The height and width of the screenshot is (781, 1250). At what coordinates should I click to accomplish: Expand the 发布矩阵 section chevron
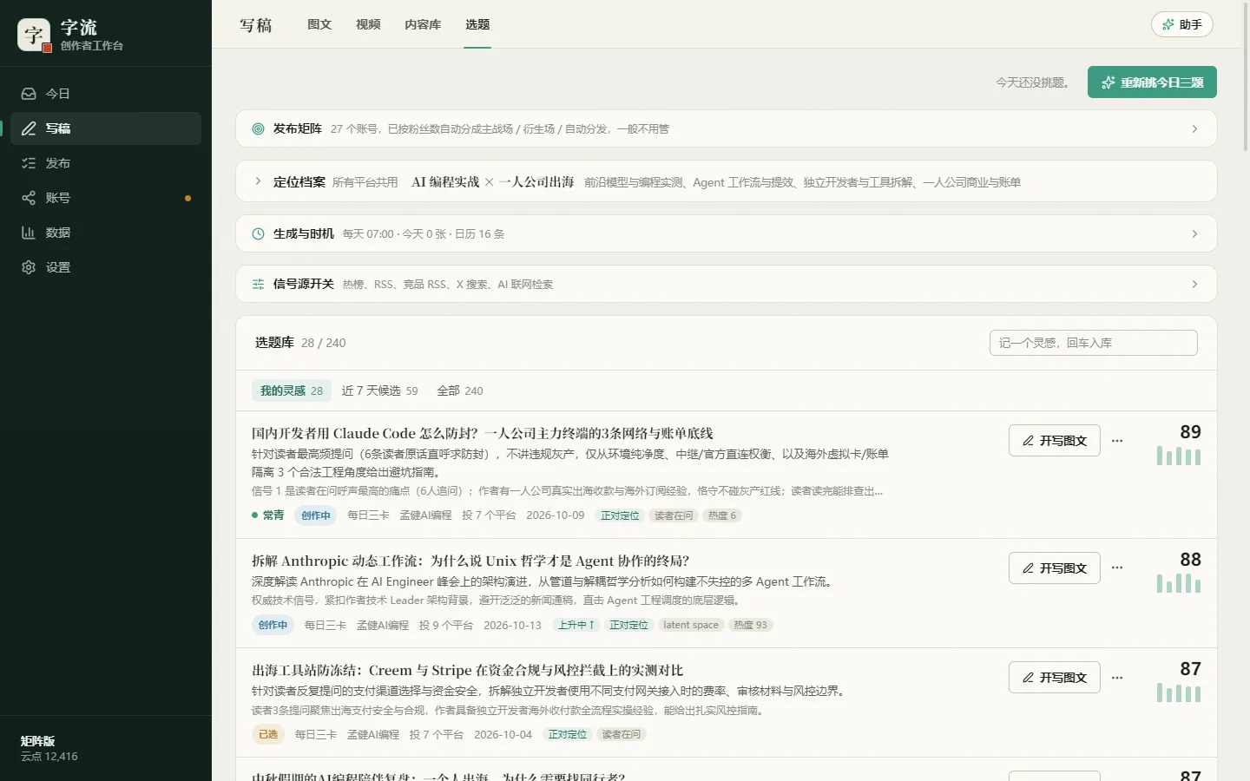1194,128
